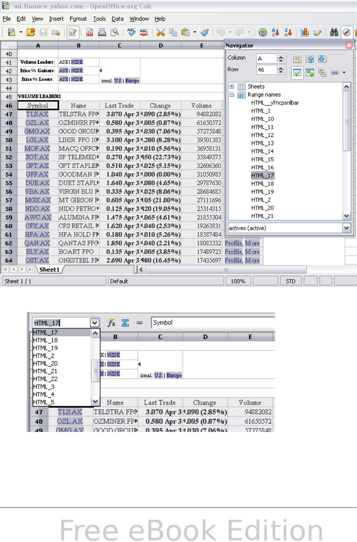Open Find & Replace binoculars icon
Viewport: 357px width, 542px height.
[334, 32]
